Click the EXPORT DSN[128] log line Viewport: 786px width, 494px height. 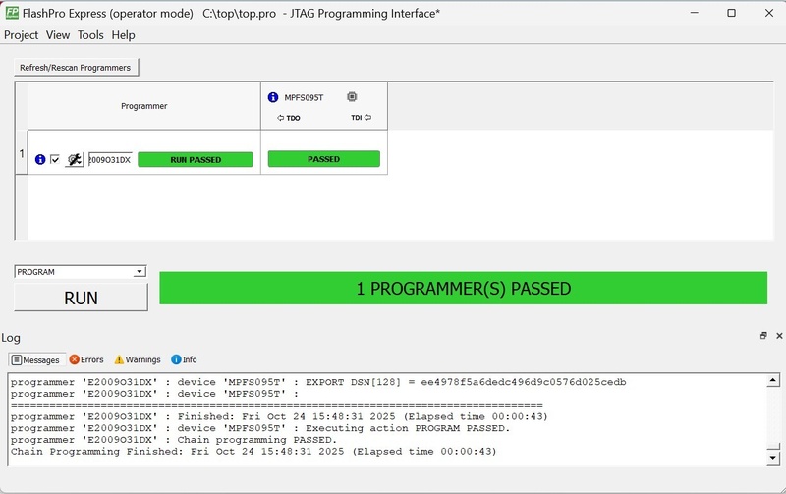(318, 382)
